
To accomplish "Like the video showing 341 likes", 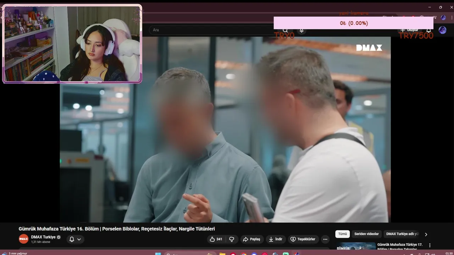I will click(x=216, y=239).
